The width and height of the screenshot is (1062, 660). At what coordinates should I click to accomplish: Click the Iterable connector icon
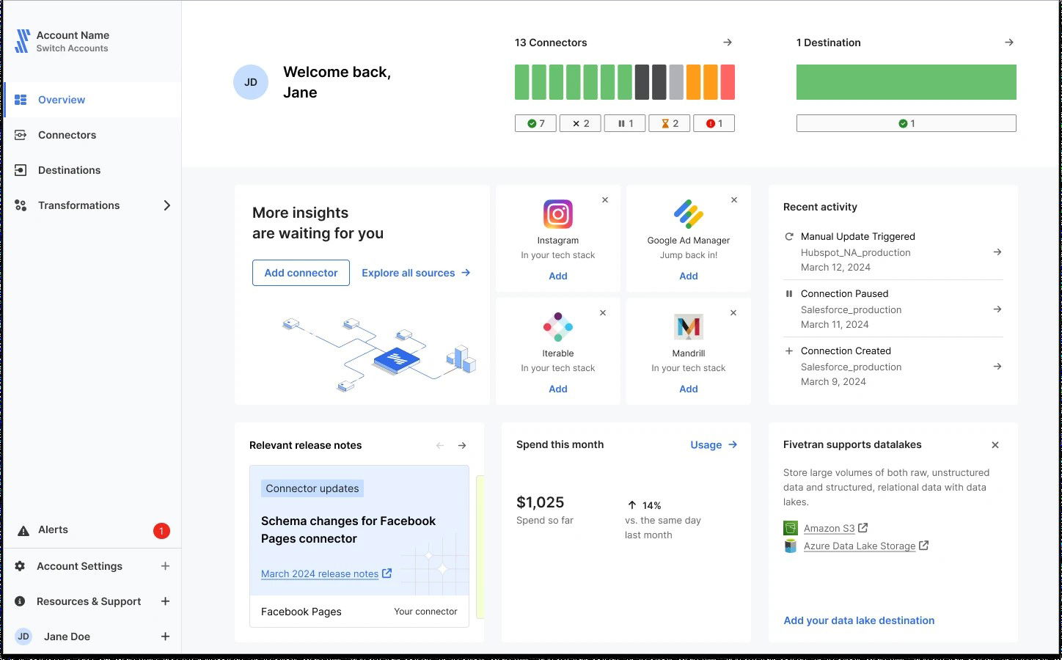pyautogui.click(x=557, y=327)
